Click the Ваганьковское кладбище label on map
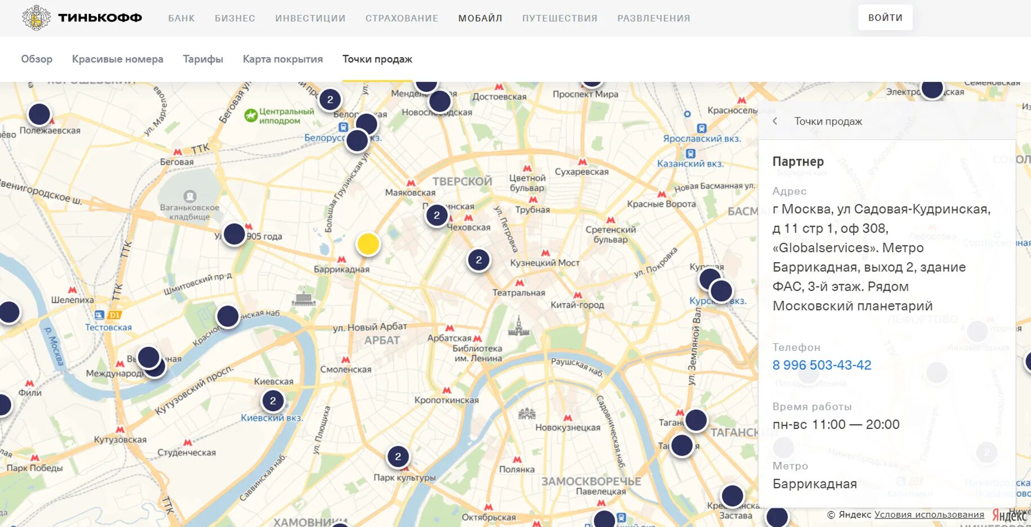 tap(190, 212)
